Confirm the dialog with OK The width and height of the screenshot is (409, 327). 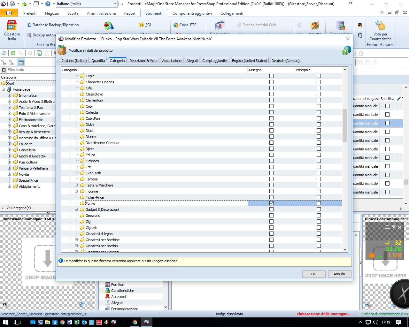314,274
